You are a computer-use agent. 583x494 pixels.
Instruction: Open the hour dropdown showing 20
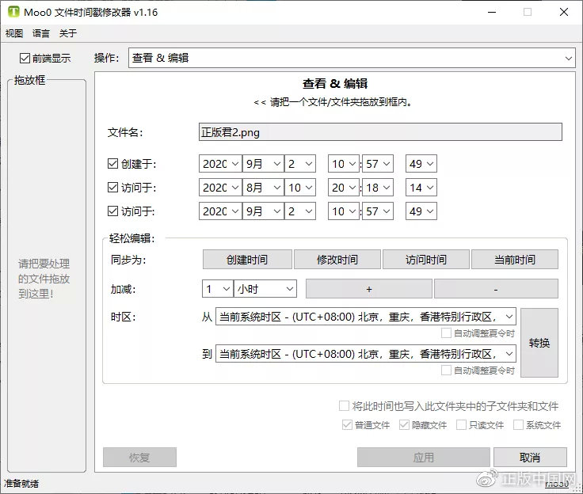(344, 188)
